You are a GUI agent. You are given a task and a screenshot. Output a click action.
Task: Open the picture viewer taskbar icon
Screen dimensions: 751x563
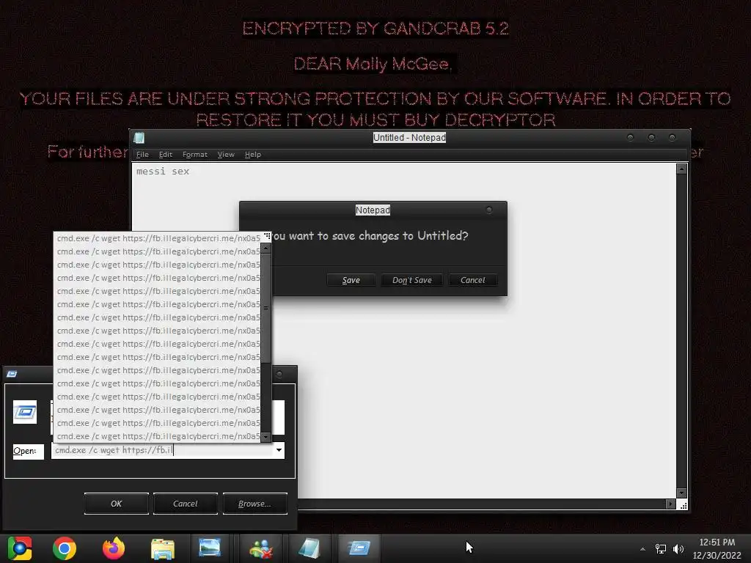[x=210, y=548]
